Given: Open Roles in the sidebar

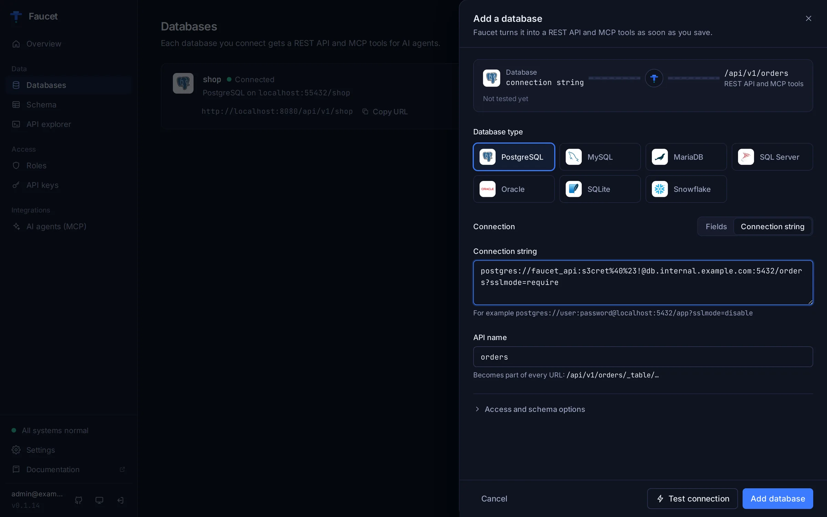Looking at the screenshot, I should [x=69, y=165].
